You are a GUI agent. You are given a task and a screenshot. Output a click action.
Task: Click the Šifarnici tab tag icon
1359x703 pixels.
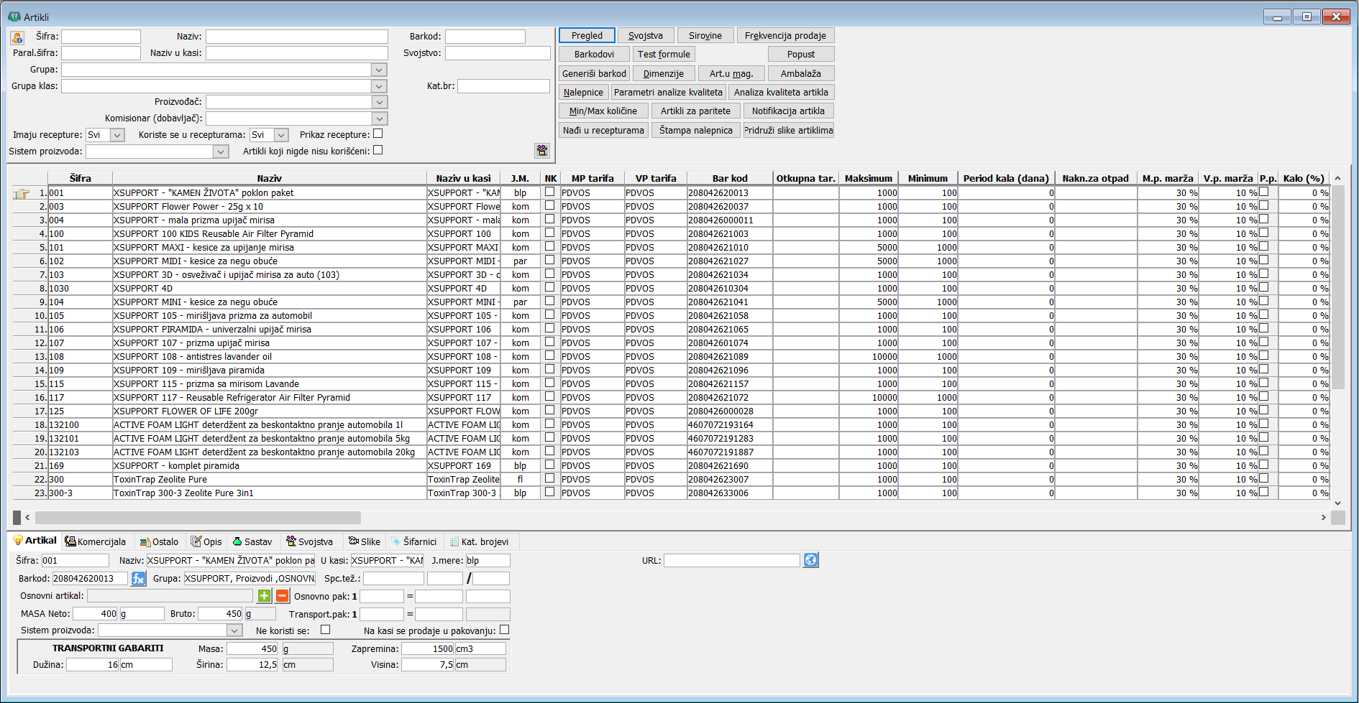tap(395, 541)
